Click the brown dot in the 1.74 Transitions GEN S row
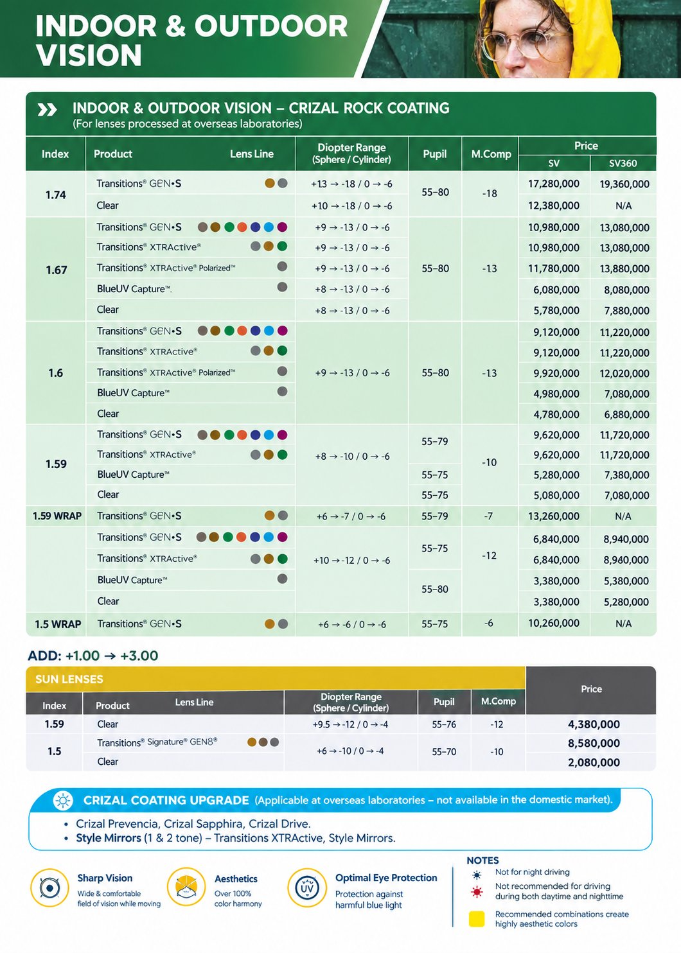This screenshot has width=681, height=953. [x=270, y=183]
